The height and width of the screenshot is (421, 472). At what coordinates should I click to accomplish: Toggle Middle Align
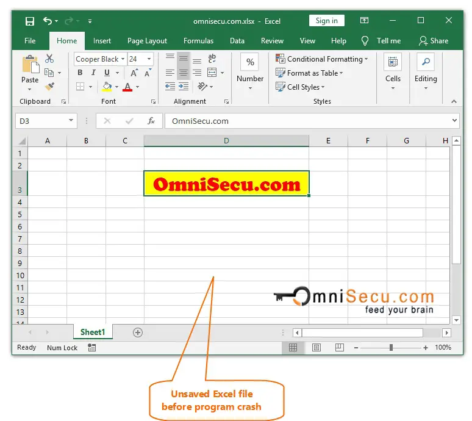[184, 59]
